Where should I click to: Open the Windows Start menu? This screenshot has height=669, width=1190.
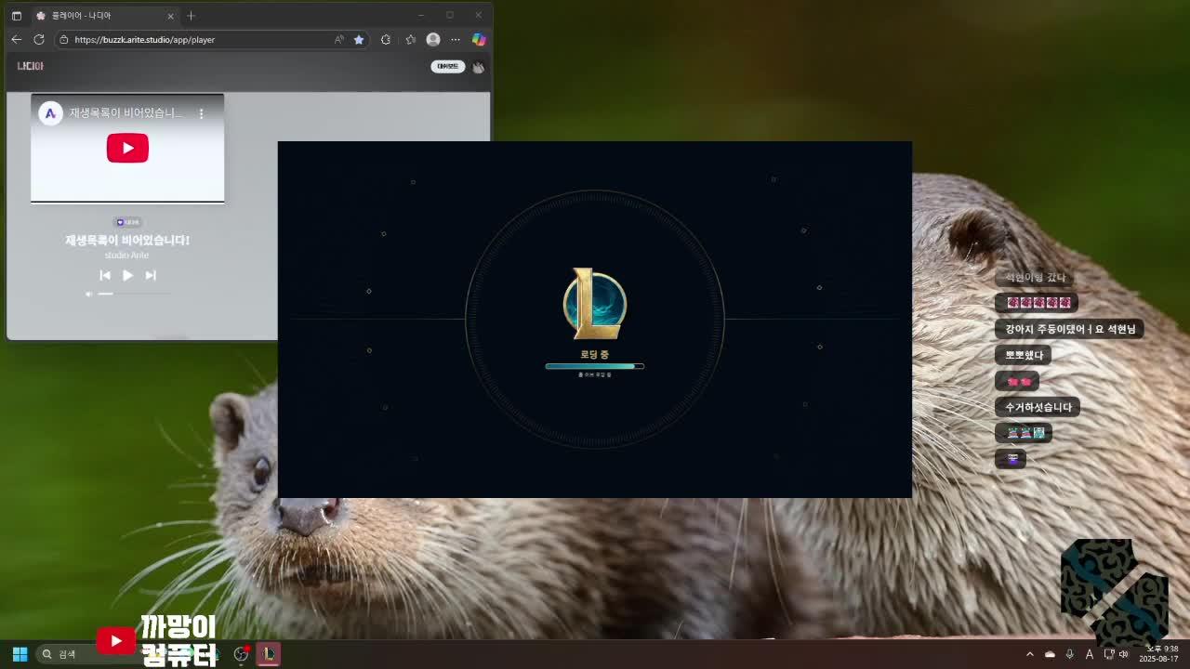pyautogui.click(x=20, y=654)
